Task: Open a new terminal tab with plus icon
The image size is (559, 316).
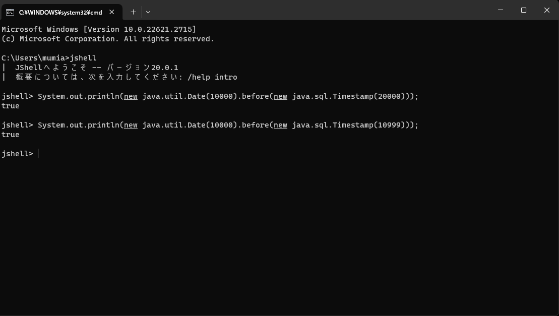Action: 133,12
